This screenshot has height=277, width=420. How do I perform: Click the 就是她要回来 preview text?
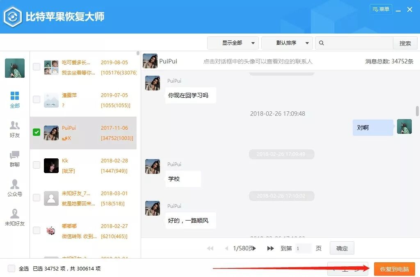coord(78,203)
